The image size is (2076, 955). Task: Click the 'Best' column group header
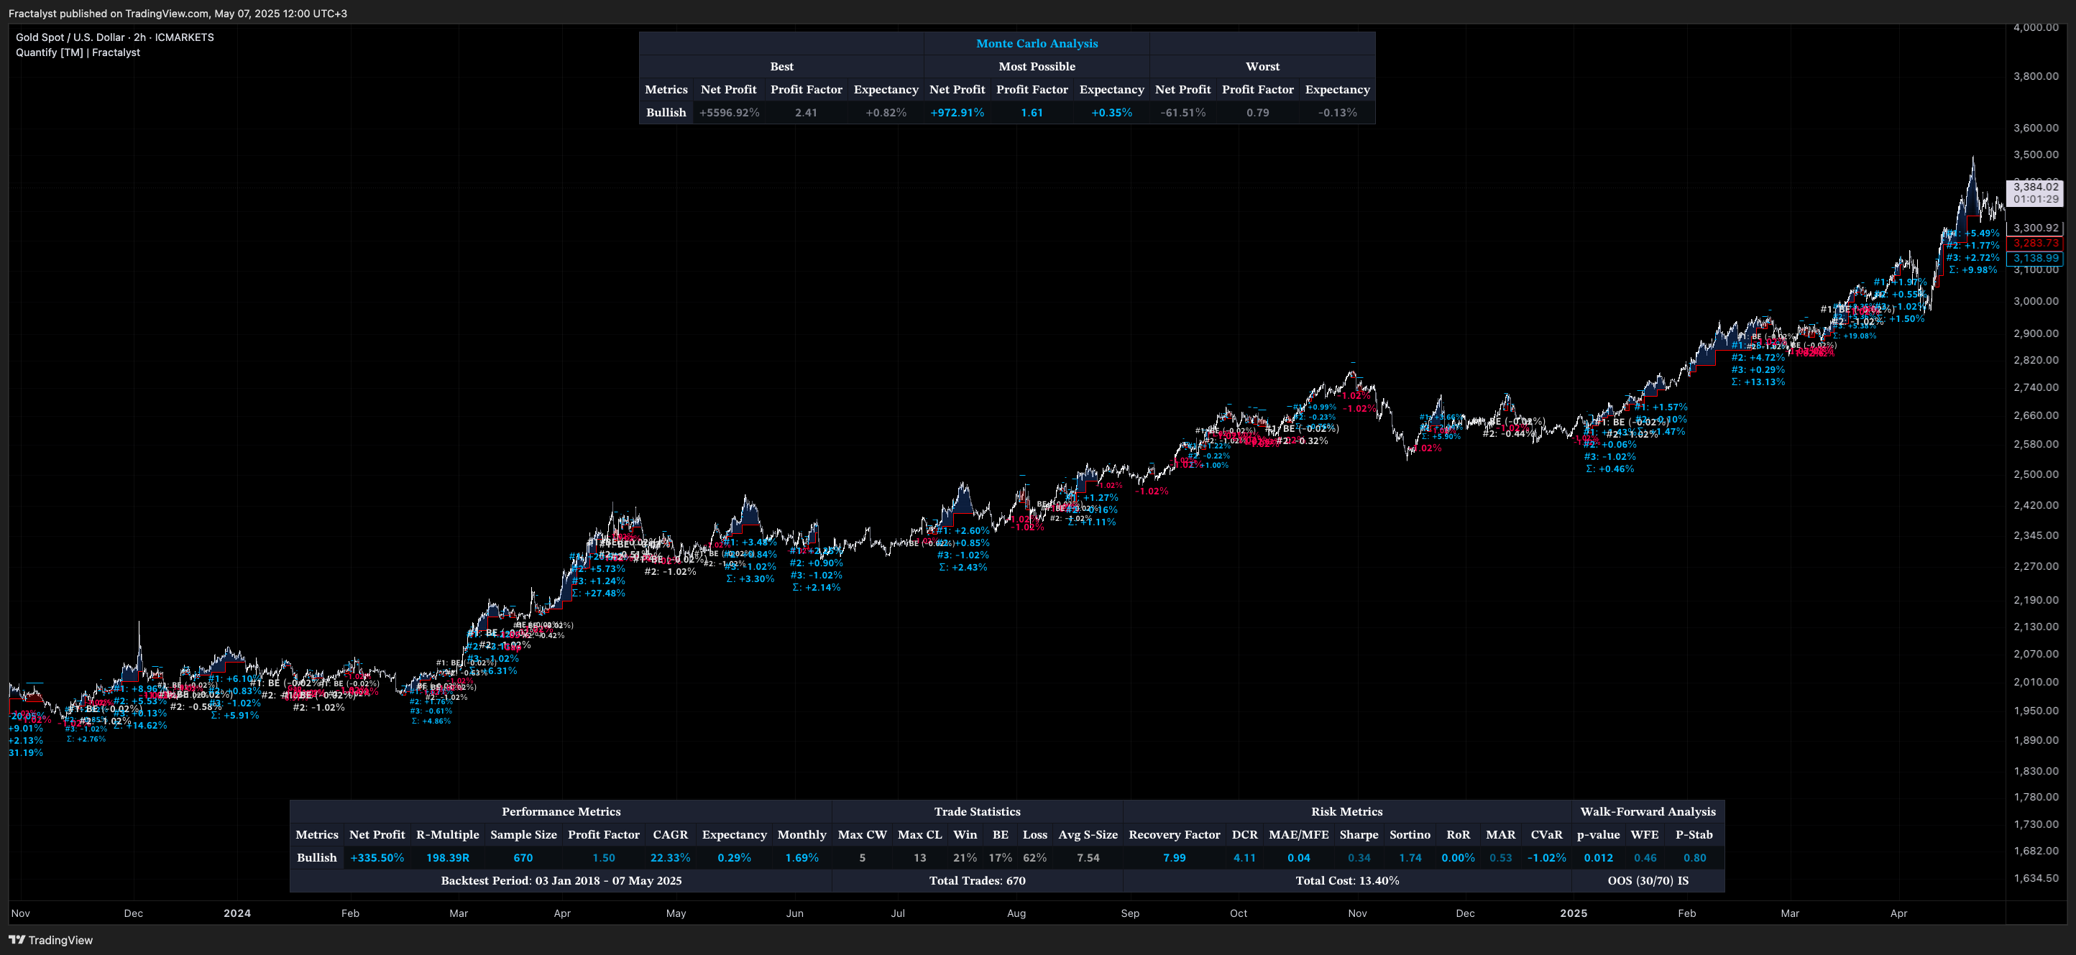point(781,66)
